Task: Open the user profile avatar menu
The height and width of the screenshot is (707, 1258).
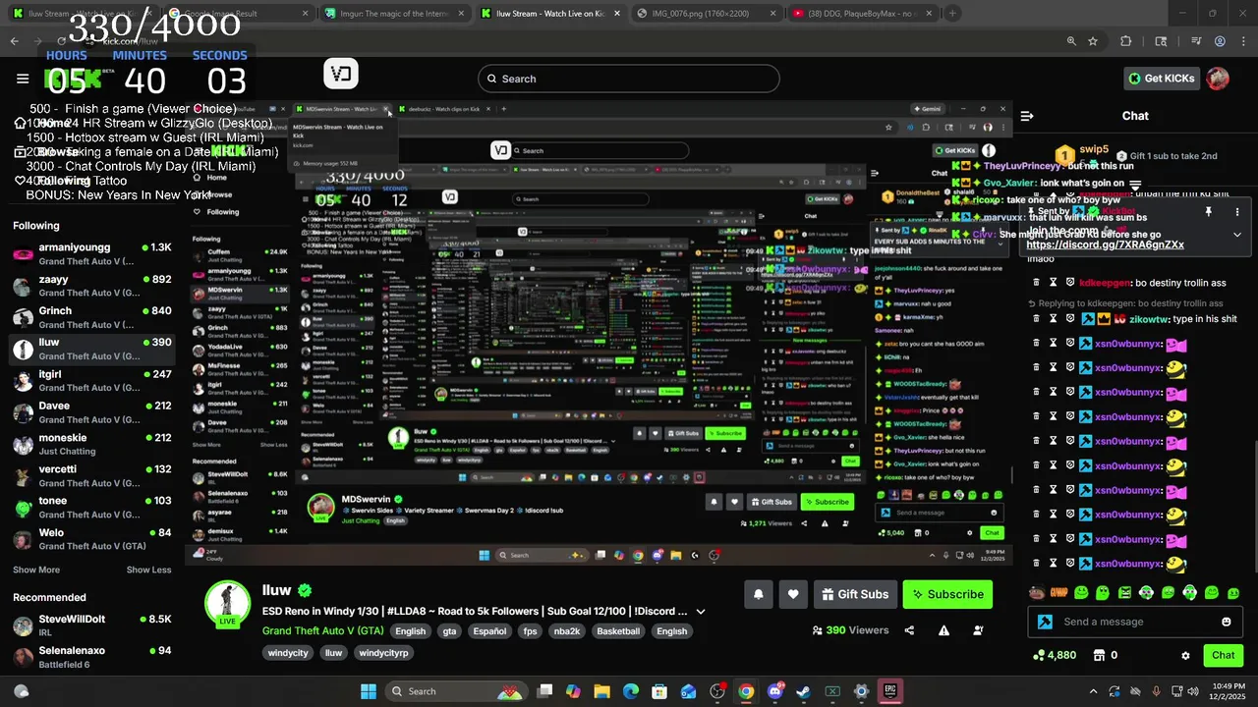Action: (x=1218, y=79)
